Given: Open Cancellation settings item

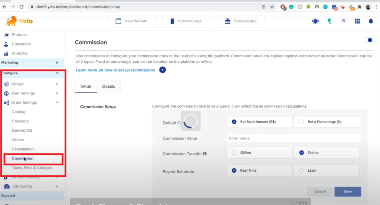Looking at the screenshot, I should coord(23,149).
